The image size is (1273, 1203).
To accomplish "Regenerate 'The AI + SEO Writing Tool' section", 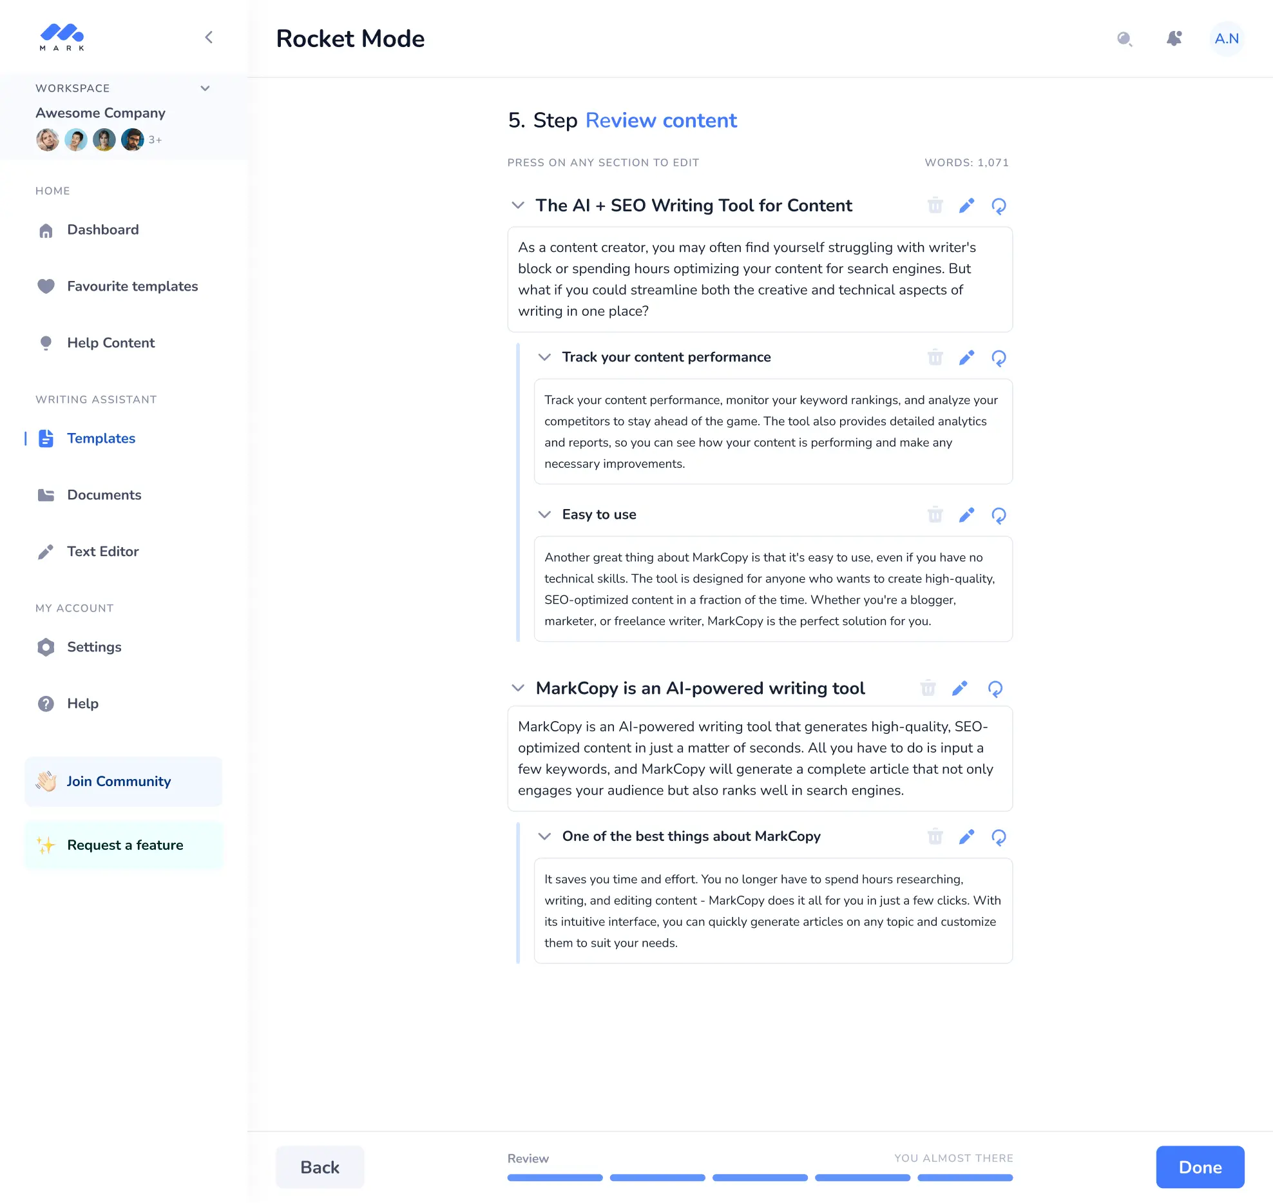I will coord(999,206).
